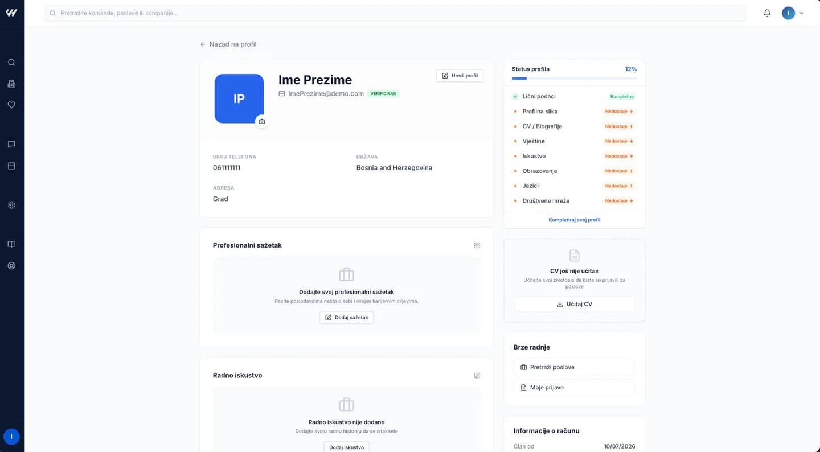Click the CV document icon in upload box
Image resolution: width=820 pixels, height=452 pixels.
[574, 255]
